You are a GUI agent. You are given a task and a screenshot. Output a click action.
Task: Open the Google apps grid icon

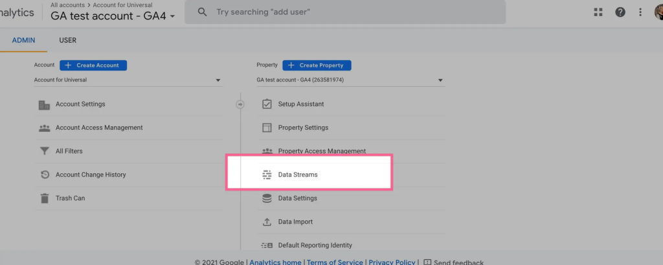[598, 12]
